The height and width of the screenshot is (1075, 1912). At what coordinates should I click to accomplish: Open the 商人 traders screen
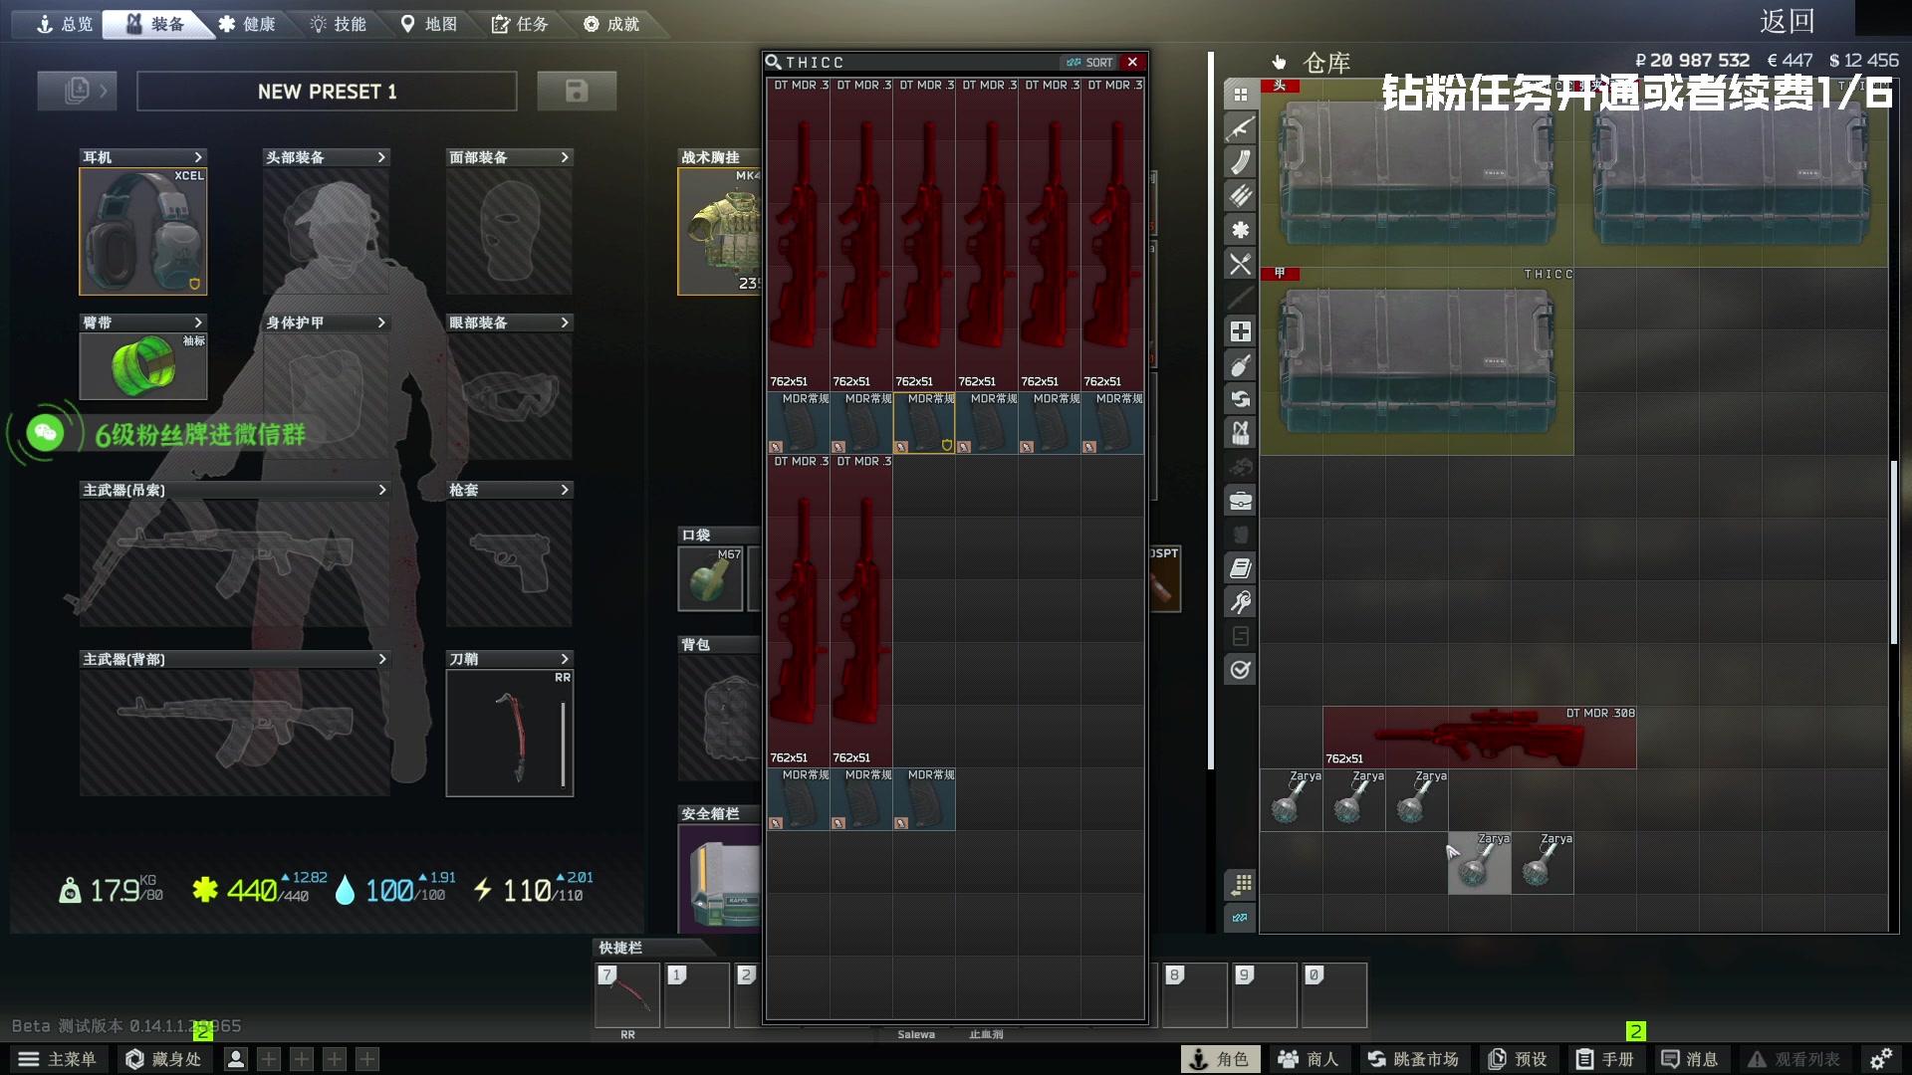pos(1309,1059)
